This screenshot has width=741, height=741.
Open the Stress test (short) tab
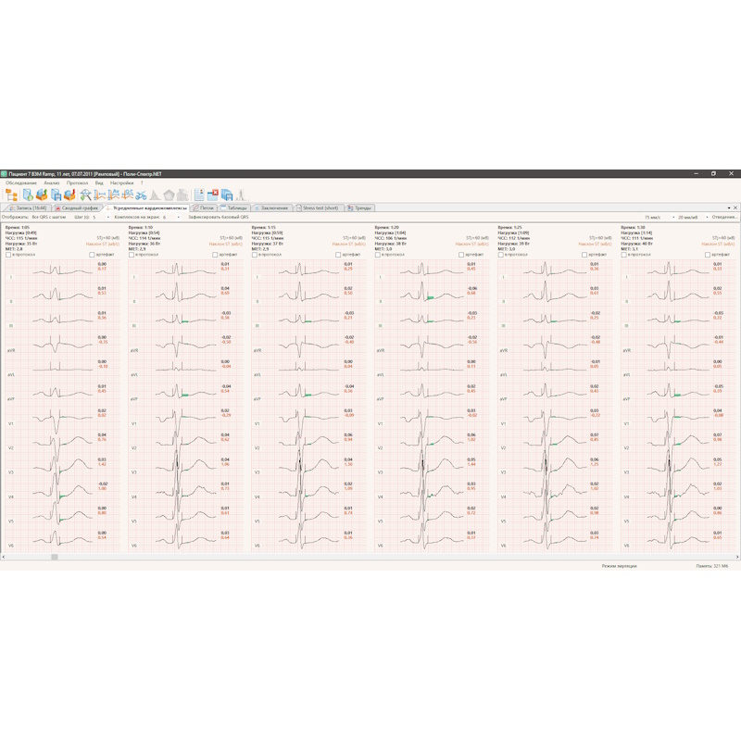[x=317, y=207]
